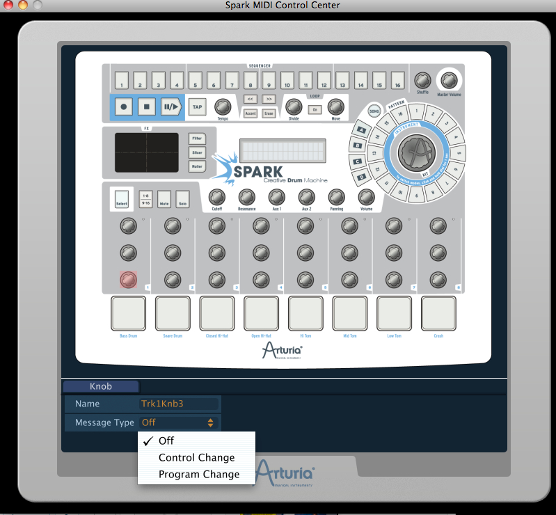Click pattern wheel button 1
The height and width of the screenshot is (515, 556).
click(417, 112)
